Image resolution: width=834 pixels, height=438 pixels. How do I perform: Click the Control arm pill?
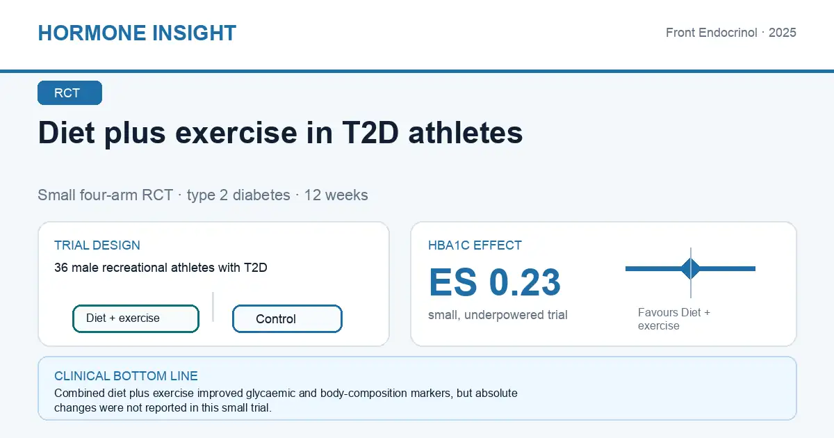point(287,319)
